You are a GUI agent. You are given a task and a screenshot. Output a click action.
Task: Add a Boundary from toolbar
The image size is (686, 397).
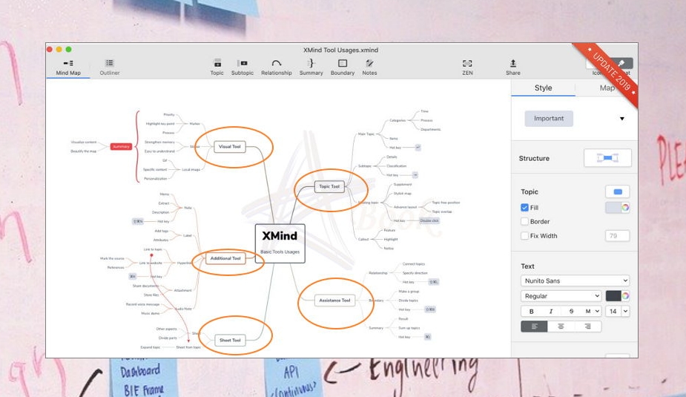(x=343, y=68)
